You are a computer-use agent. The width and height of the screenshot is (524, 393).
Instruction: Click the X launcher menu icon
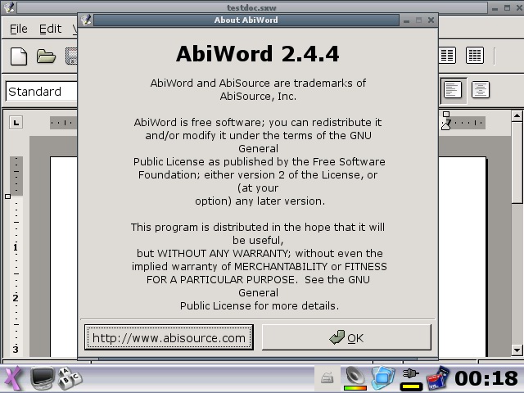[x=12, y=378]
